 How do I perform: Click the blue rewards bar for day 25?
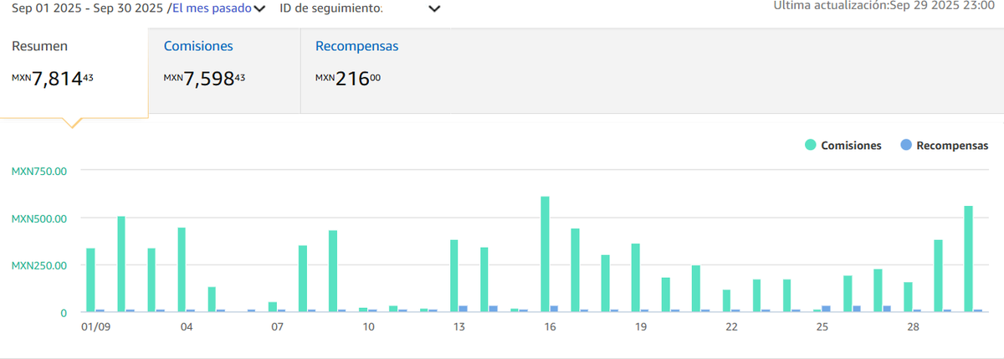[x=827, y=309]
